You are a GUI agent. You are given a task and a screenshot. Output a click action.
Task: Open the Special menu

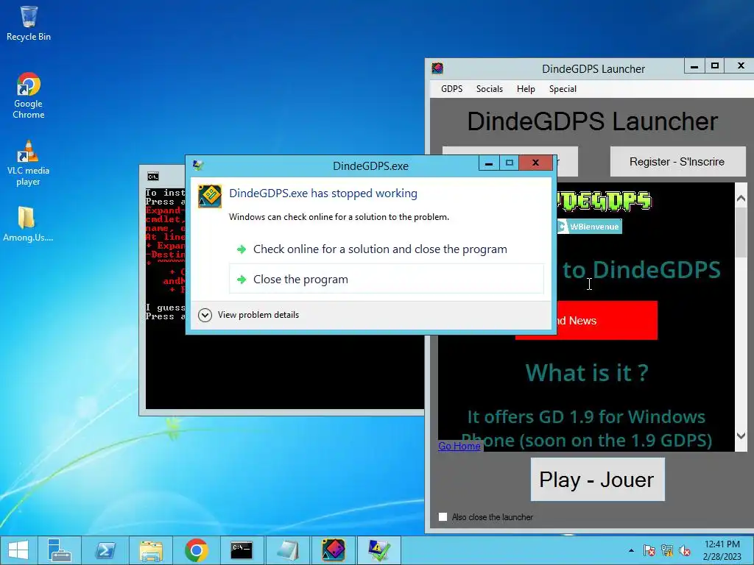pyautogui.click(x=563, y=89)
